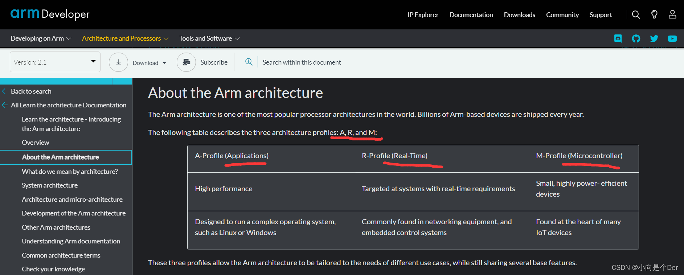Open the Twitter social icon
This screenshot has height=275, width=684.
654,38
